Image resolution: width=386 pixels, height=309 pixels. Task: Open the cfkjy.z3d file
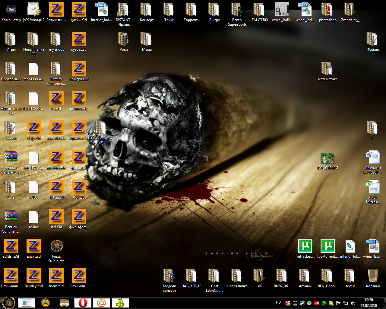point(34,131)
